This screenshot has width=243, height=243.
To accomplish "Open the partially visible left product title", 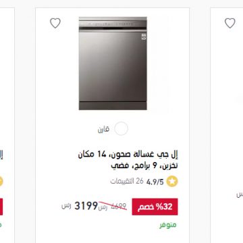I will click(1, 155).
